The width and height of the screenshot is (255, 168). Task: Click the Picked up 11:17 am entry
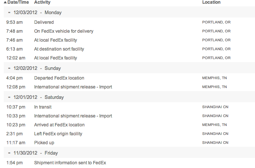click(44, 143)
